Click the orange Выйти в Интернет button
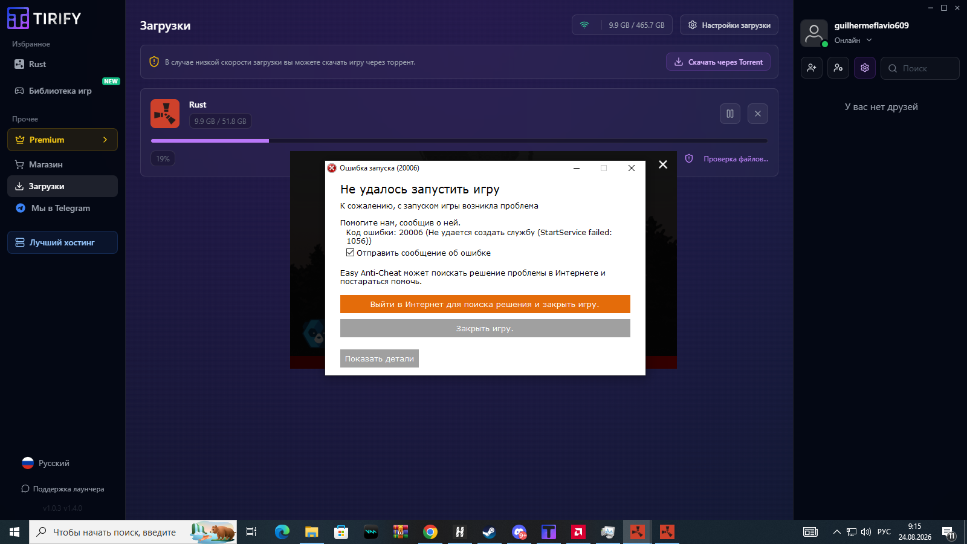 tap(485, 304)
